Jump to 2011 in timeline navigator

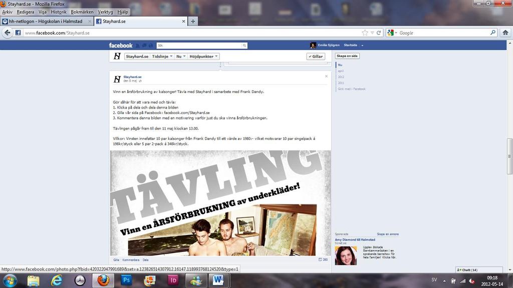click(341, 83)
